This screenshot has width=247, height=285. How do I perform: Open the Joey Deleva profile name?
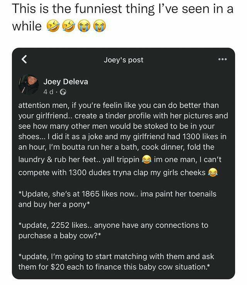click(66, 81)
